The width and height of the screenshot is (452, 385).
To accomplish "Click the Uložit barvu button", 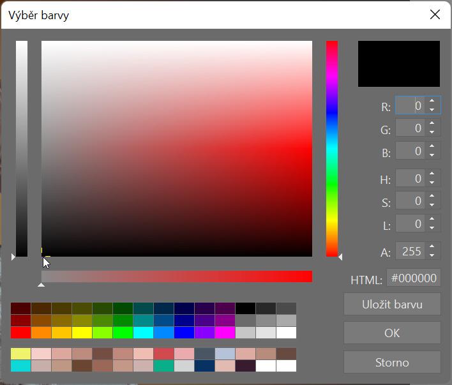I will pos(392,305).
